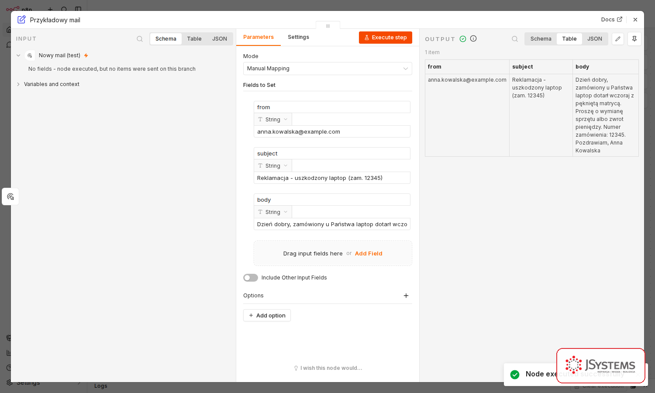Click the Add Field link
The width and height of the screenshot is (655, 393).
click(x=369, y=253)
